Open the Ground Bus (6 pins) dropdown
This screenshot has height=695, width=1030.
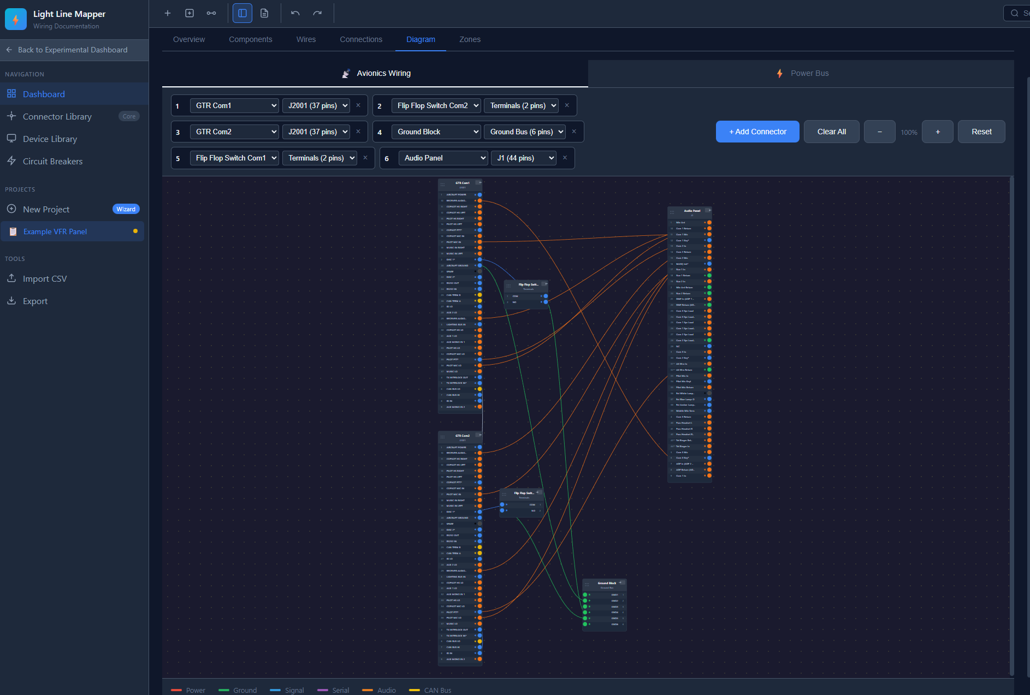(524, 132)
